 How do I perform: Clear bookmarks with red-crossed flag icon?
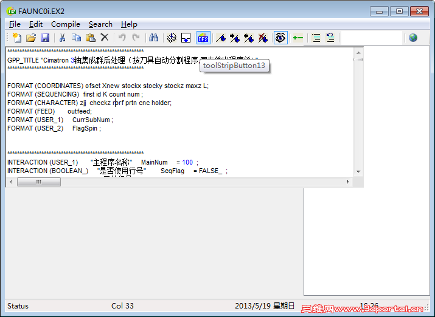pyautogui.click(x=263, y=38)
